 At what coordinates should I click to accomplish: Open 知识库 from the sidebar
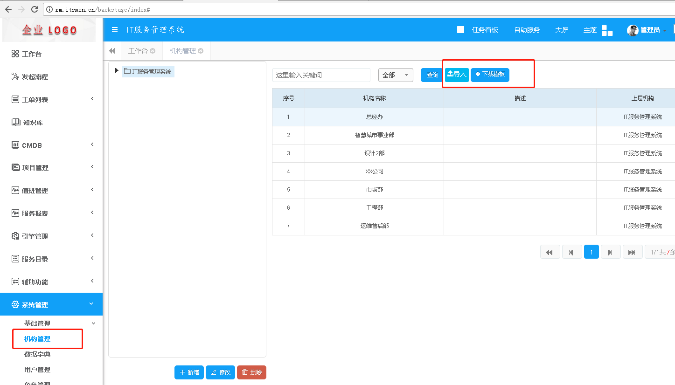click(33, 123)
